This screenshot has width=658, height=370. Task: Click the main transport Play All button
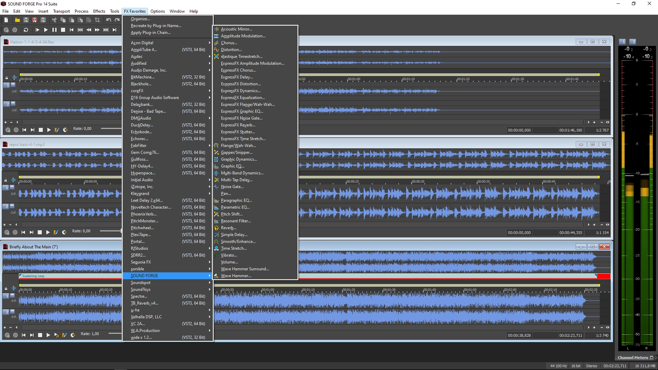[x=37, y=30]
